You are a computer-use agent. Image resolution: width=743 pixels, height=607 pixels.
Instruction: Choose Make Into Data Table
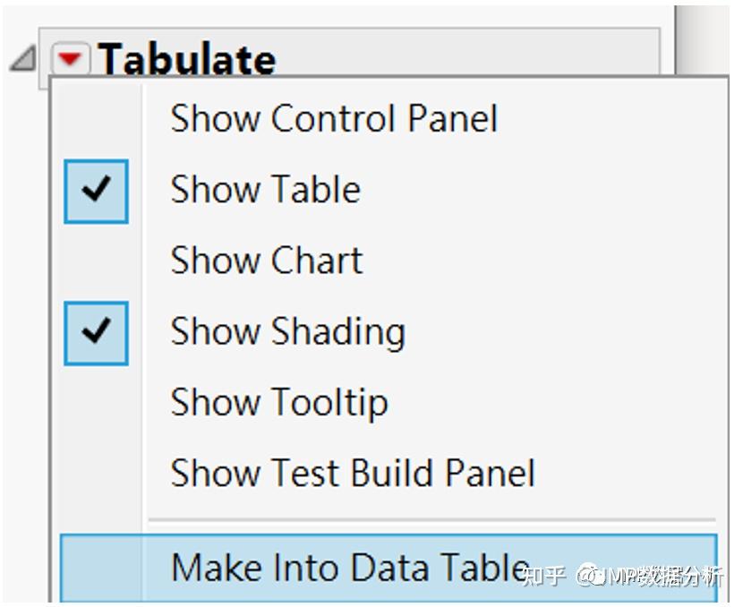point(349,567)
